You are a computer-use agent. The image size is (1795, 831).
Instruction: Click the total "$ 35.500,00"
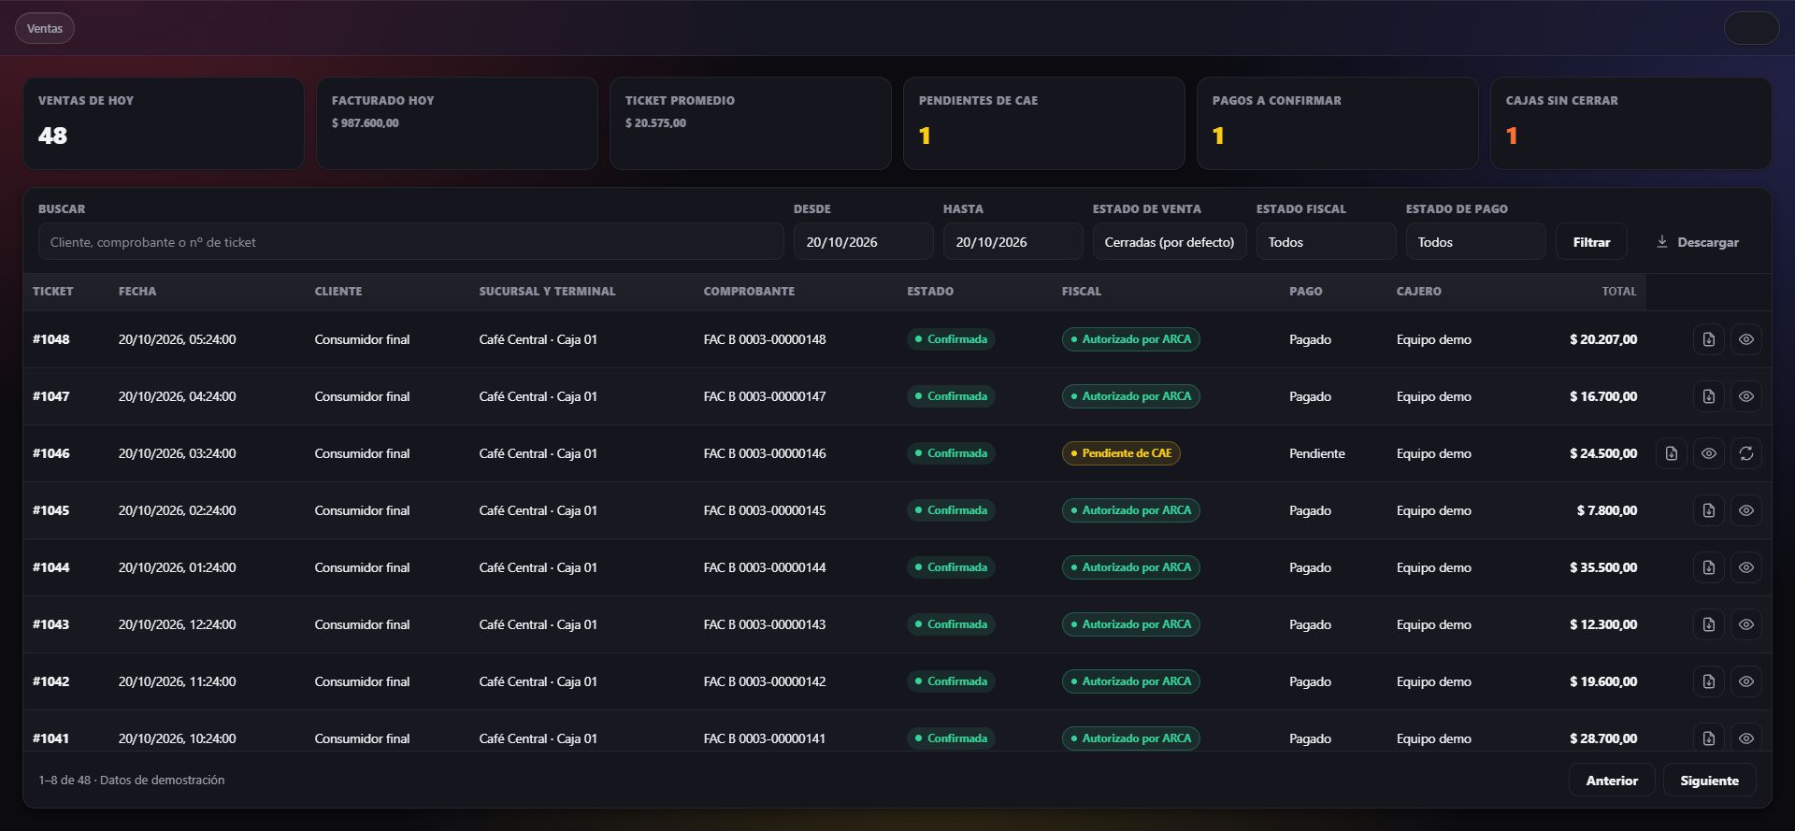(1603, 567)
